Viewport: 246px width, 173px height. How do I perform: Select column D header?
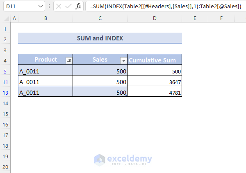155,18
